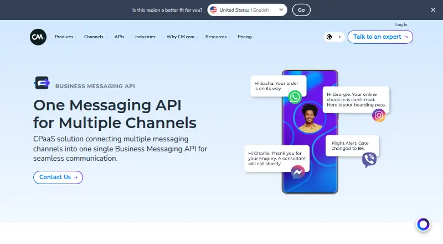The image size is (443, 244).
Task: Click the Viber phone icon
Action: point(369,160)
